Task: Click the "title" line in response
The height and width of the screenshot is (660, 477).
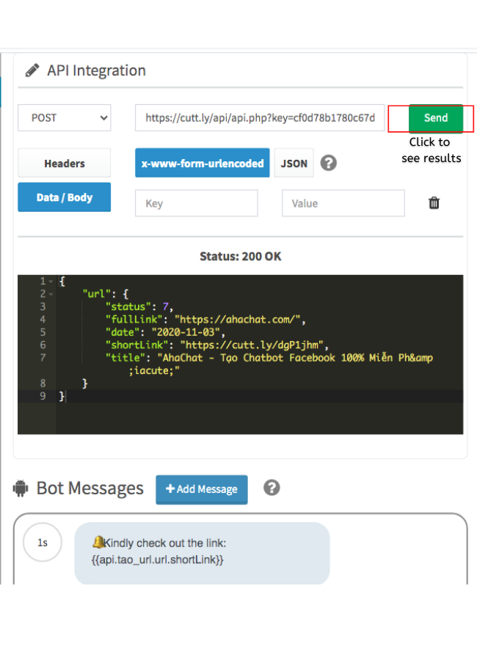Action: tap(269, 364)
